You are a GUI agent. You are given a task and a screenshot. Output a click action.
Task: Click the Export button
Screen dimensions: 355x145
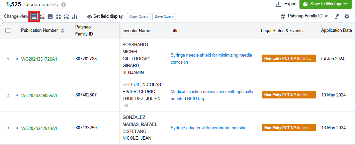[286, 4]
